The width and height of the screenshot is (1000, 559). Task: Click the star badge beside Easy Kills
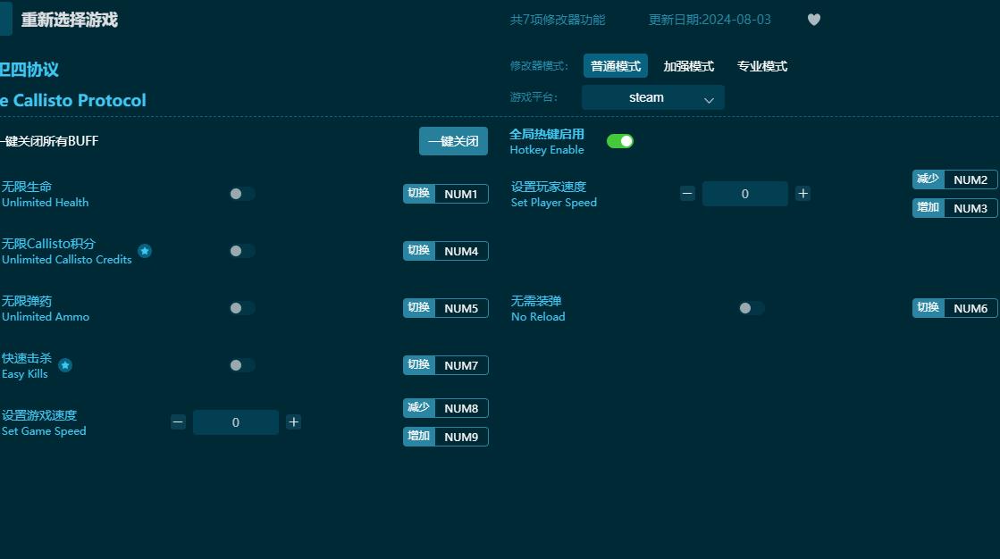pyautogui.click(x=66, y=364)
